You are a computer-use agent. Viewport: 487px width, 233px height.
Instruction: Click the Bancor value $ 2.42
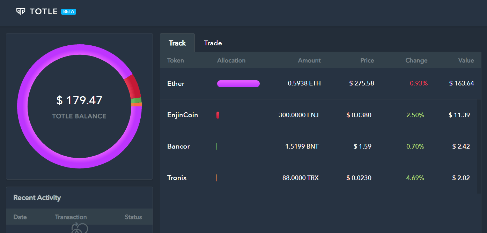click(461, 146)
